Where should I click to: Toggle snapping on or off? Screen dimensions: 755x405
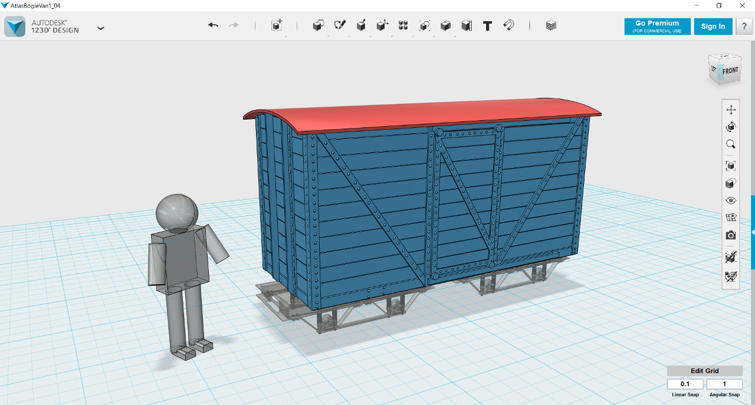coord(731,275)
